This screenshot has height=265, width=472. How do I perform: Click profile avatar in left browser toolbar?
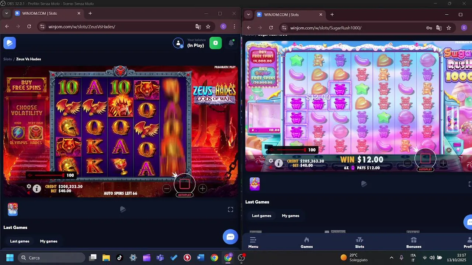[x=223, y=26]
